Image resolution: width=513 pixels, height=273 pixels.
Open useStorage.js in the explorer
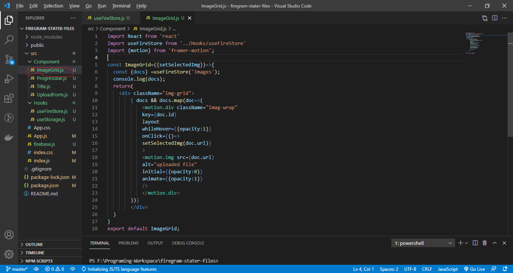tap(51, 119)
